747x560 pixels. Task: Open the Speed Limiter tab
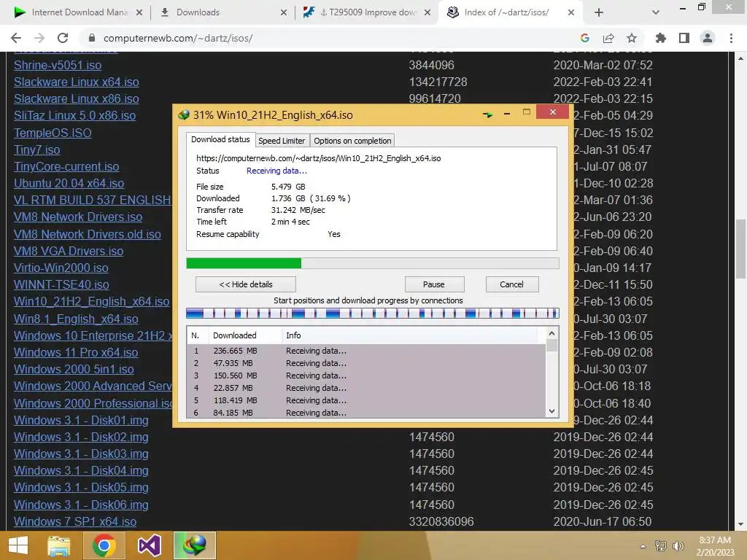pyautogui.click(x=282, y=141)
